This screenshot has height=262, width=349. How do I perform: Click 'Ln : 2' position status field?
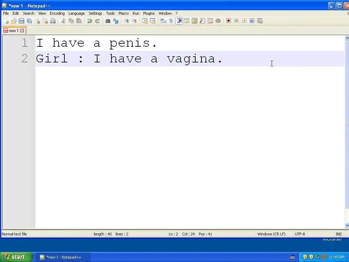tap(173, 234)
